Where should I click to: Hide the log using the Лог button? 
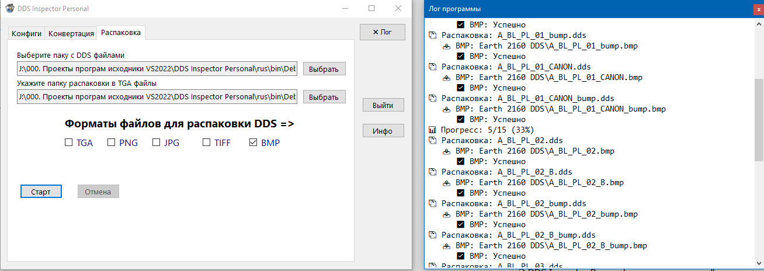[383, 32]
